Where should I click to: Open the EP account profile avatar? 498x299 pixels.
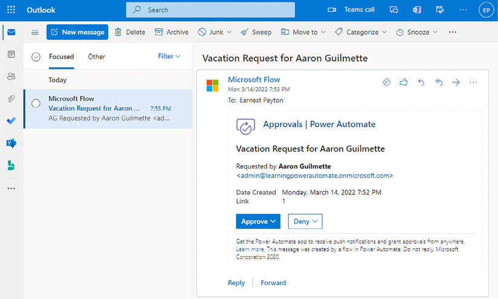[x=487, y=10]
